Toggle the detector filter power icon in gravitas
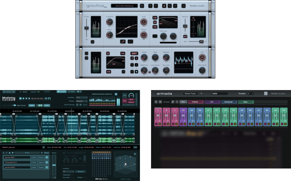The width and height of the screenshot is (291, 181). point(108,53)
